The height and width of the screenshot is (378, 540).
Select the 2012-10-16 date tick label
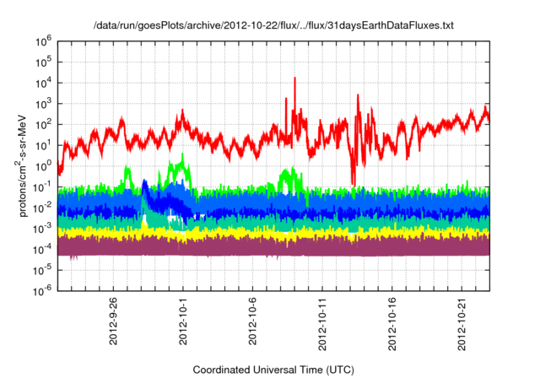[393, 319]
